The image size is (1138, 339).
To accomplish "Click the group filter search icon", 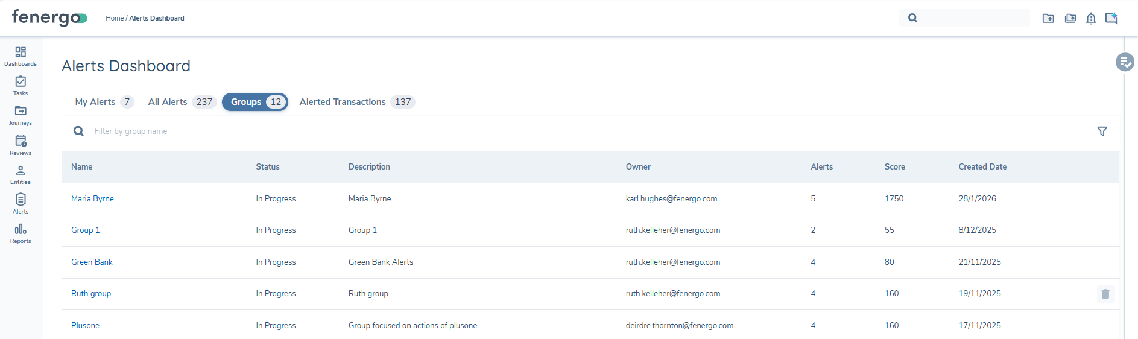I will pyautogui.click(x=78, y=131).
